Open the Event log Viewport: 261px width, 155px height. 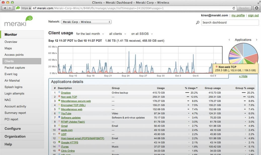point(11,74)
